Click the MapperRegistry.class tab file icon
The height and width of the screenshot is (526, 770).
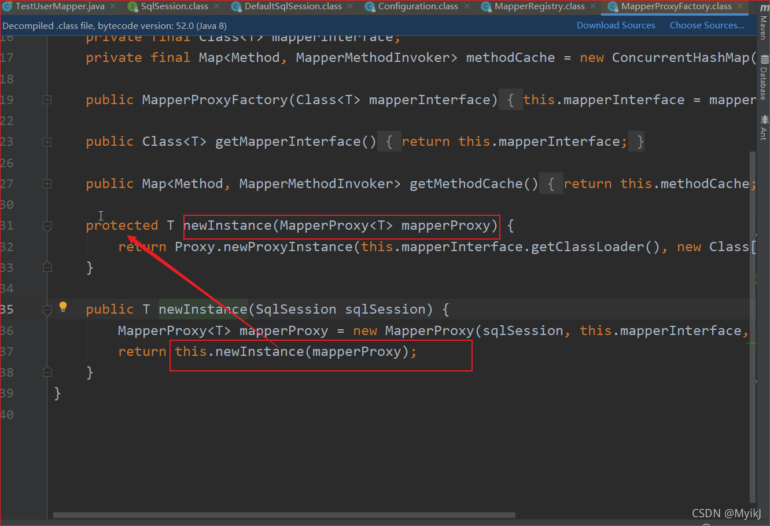click(x=486, y=7)
